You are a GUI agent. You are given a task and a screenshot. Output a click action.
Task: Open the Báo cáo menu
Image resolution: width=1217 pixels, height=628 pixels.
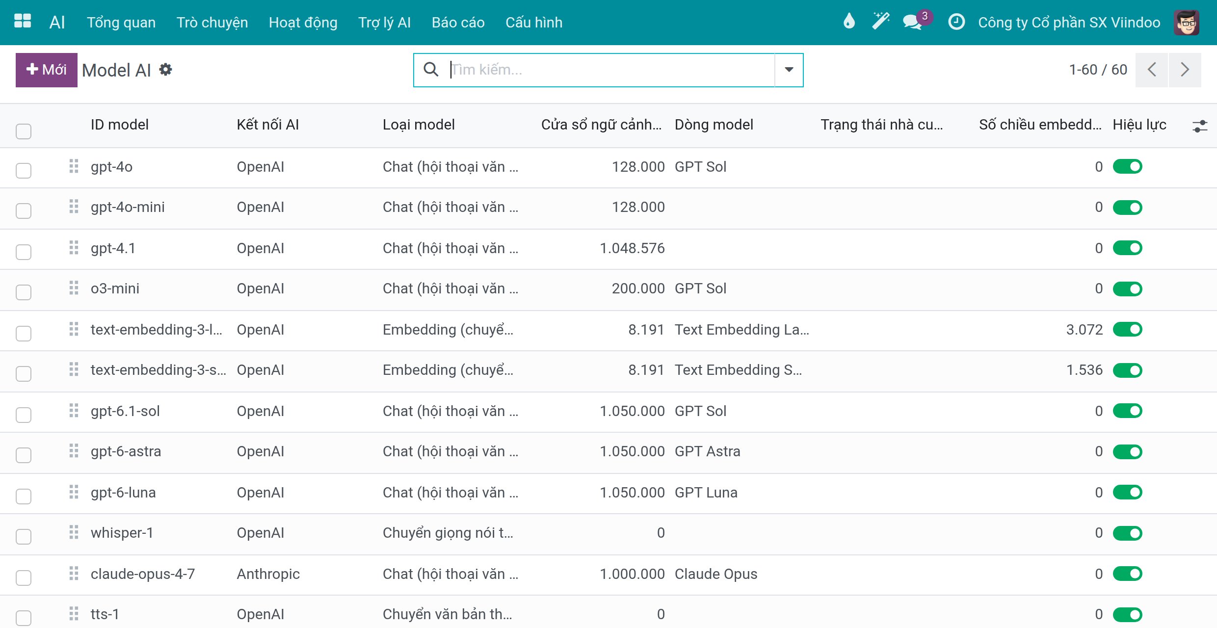coord(458,23)
